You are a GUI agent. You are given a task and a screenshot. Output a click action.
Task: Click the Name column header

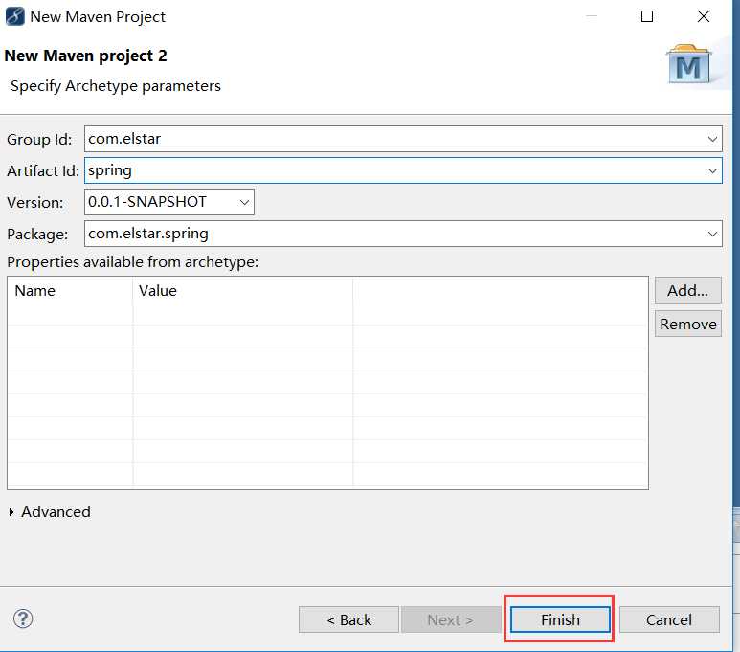70,291
